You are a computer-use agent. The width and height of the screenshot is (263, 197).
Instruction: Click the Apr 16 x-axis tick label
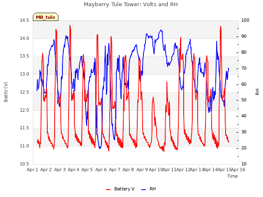tap(238, 170)
